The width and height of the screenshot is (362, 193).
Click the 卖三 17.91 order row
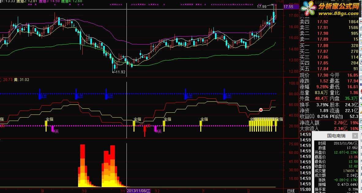[x=329, y=27]
